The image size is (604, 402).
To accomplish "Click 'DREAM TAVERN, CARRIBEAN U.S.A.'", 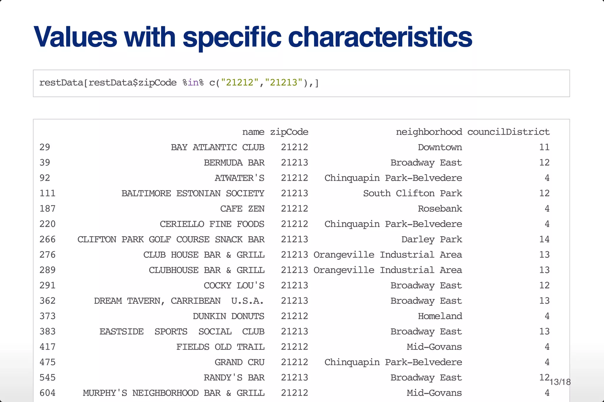I will coord(179,301).
